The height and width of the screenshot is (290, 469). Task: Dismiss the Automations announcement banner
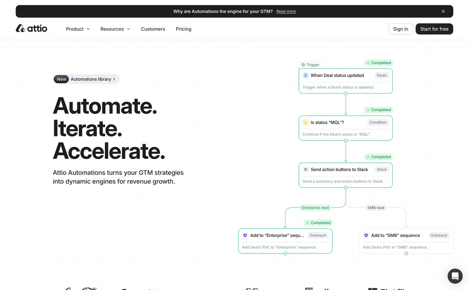443,11
